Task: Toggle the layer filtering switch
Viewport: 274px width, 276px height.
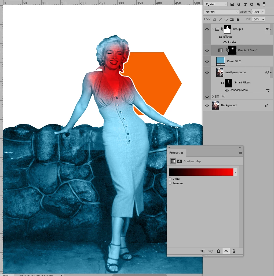Action: click(x=264, y=4)
